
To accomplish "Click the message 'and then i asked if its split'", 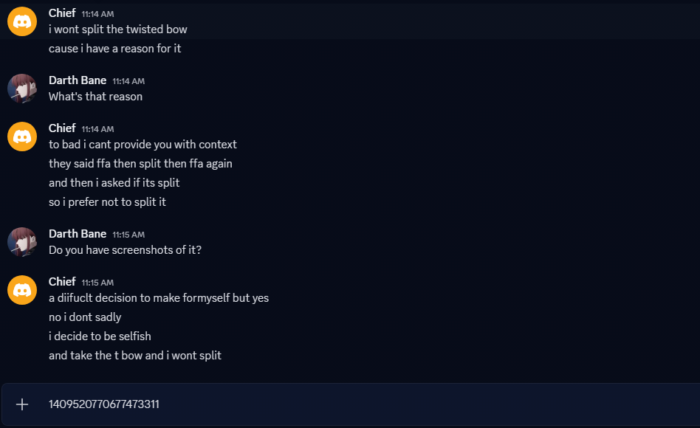I will 114,183.
